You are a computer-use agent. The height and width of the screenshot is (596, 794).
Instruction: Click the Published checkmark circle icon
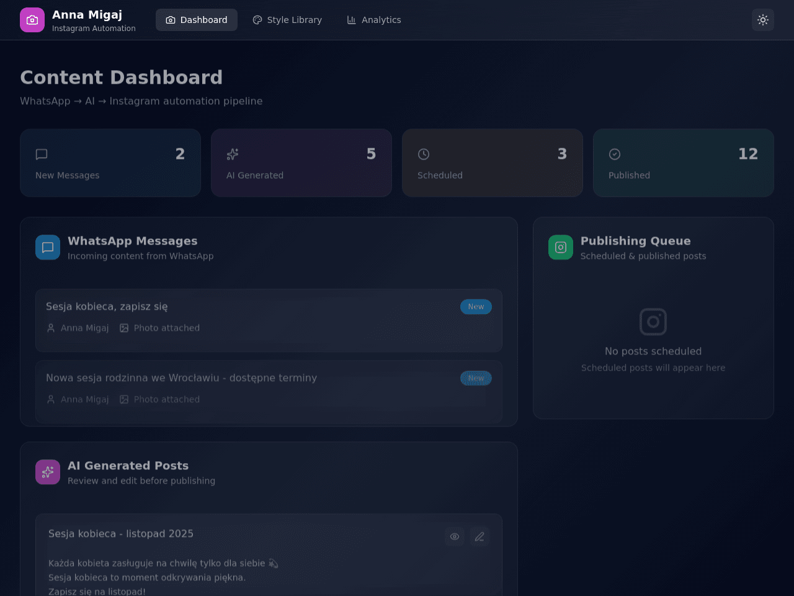pos(615,154)
